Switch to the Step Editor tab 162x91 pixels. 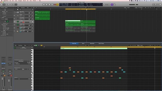click(x=92, y=43)
